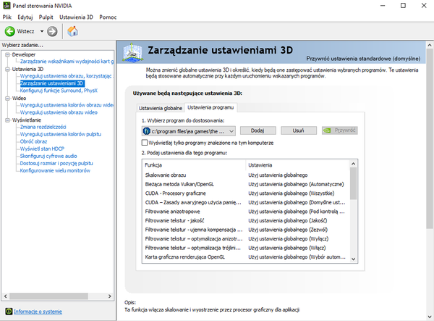Open the back history dropdown arrow
Image resolution: width=434 pixels, height=321 pixels.
tap(41, 31)
